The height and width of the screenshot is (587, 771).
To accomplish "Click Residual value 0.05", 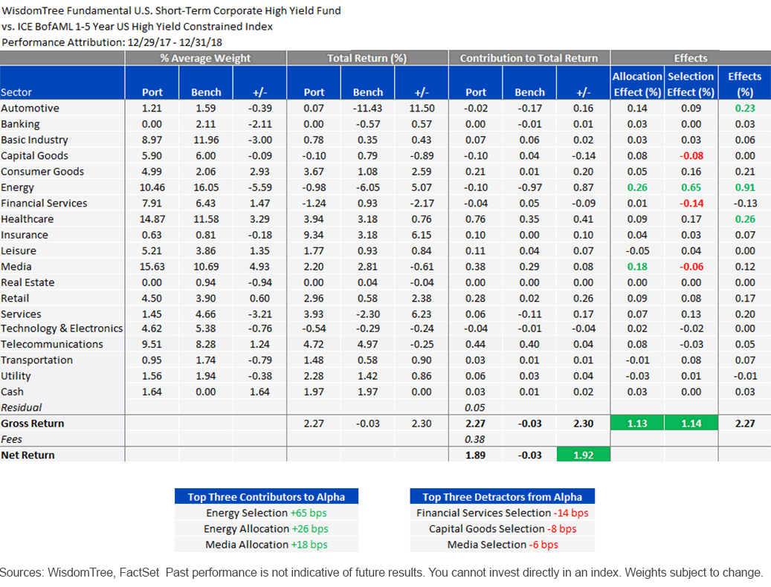I will tap(475, 408).
